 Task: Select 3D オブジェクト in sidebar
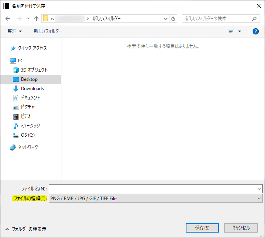34,70
